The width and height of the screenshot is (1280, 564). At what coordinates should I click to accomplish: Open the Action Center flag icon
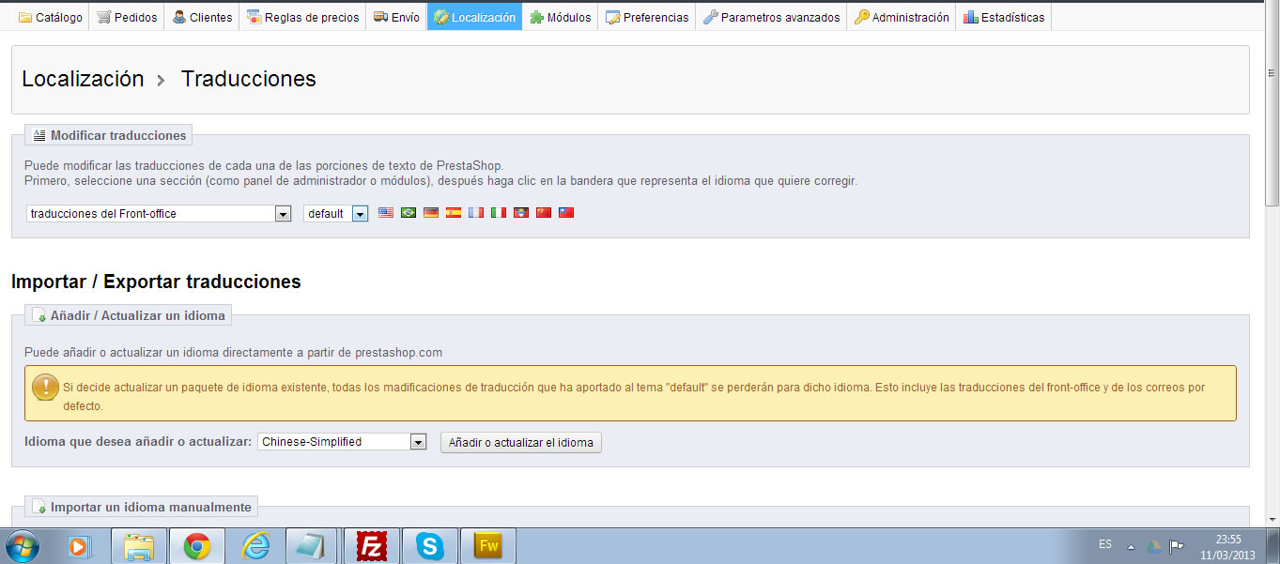click(1177, 545)
